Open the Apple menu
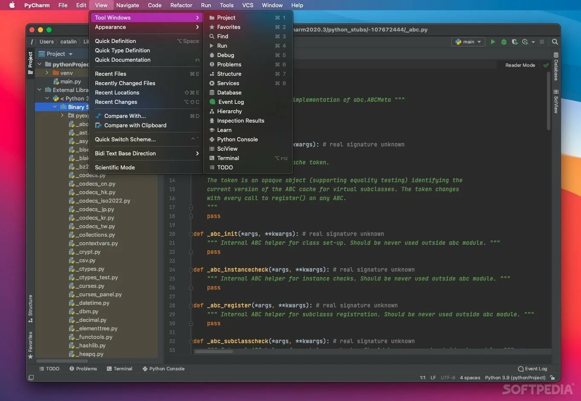This screenshot has height=401, width=581. [x=12, y=5]
